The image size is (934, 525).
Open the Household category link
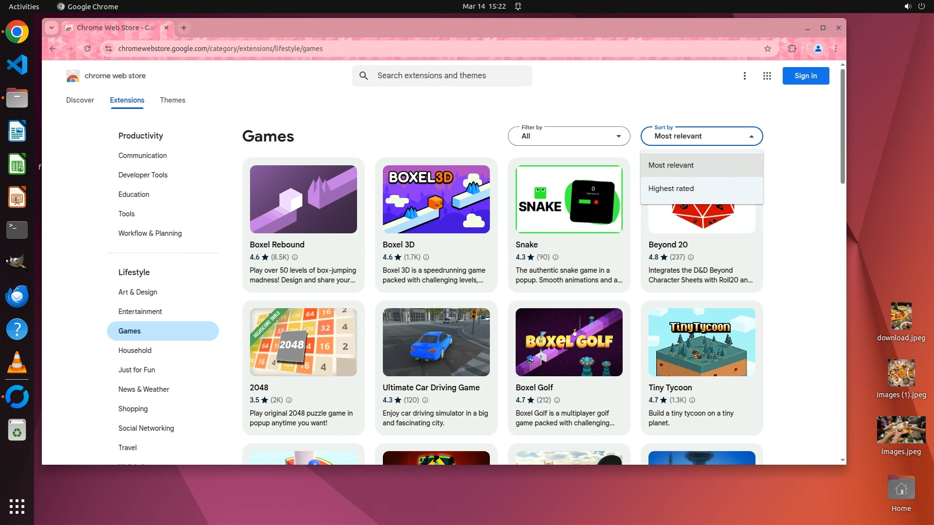click(135, 350)
